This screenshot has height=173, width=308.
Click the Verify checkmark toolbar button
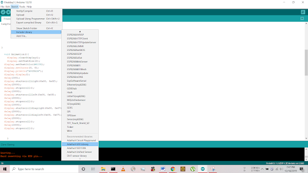point(3,12)
